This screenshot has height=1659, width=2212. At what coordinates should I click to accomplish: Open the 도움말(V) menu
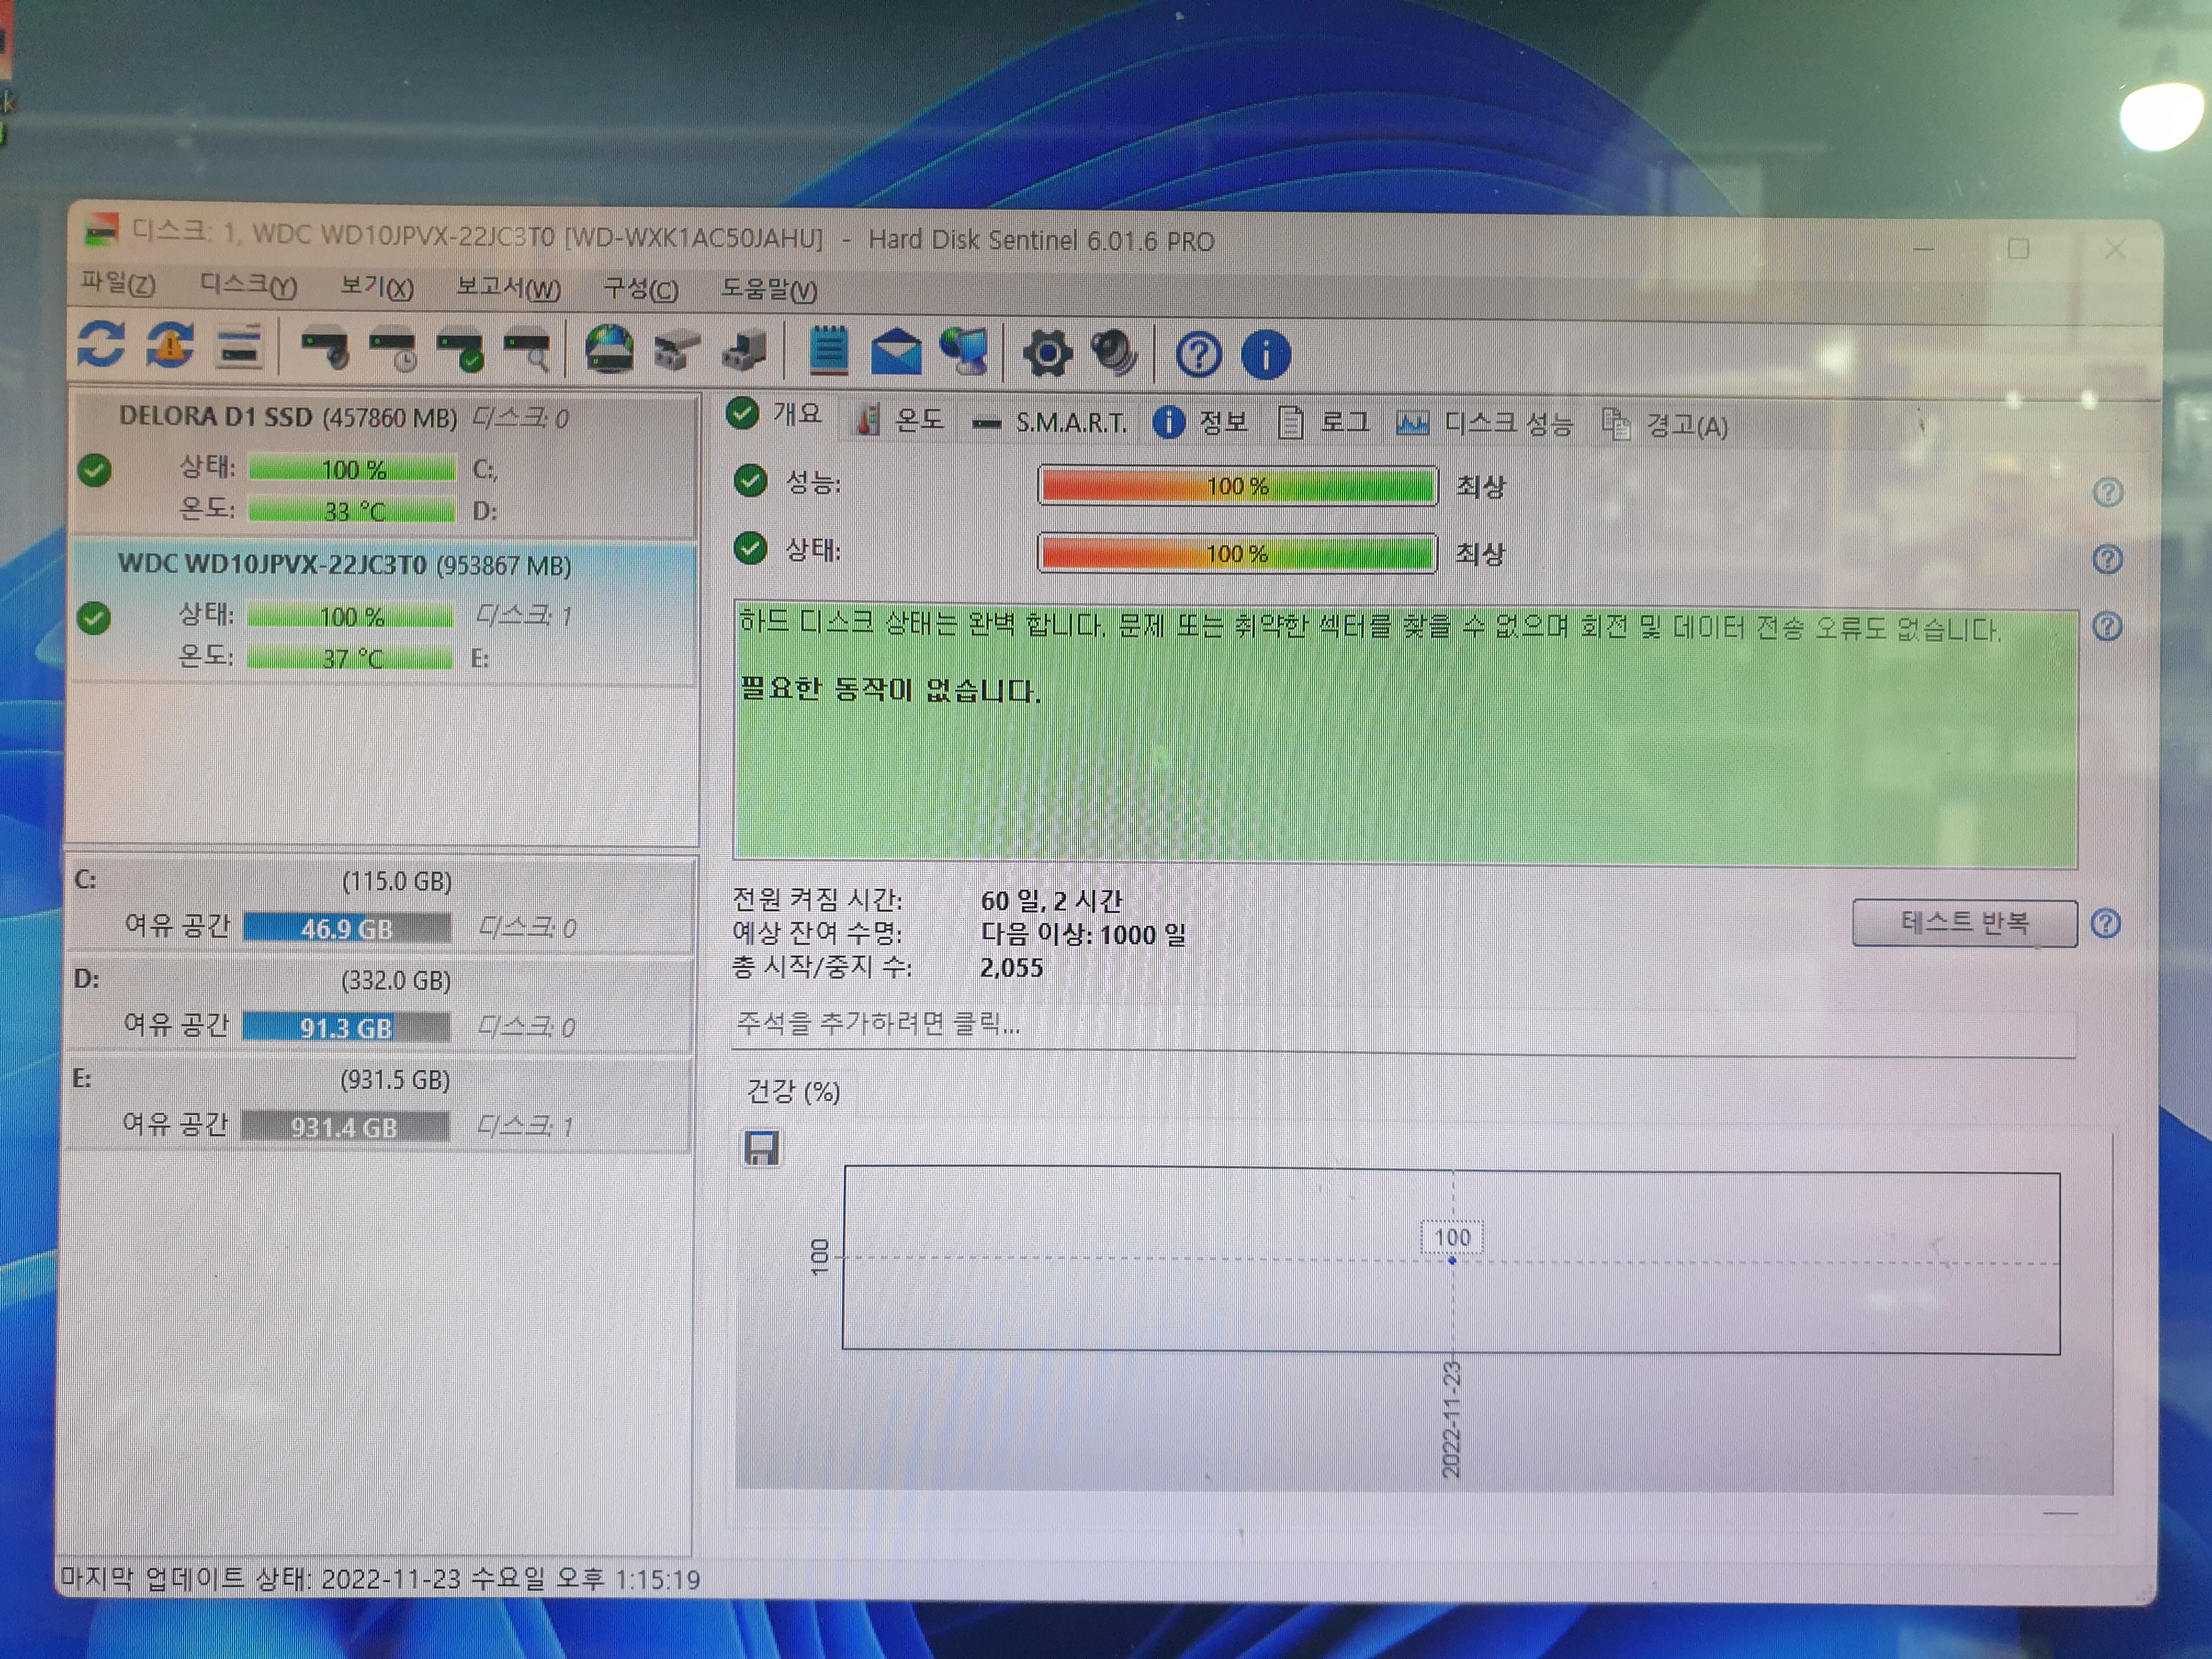(x=769, y=290)
